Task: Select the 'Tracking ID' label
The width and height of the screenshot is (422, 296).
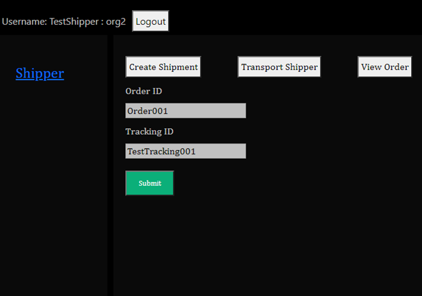Action: [x=149, y=131]
